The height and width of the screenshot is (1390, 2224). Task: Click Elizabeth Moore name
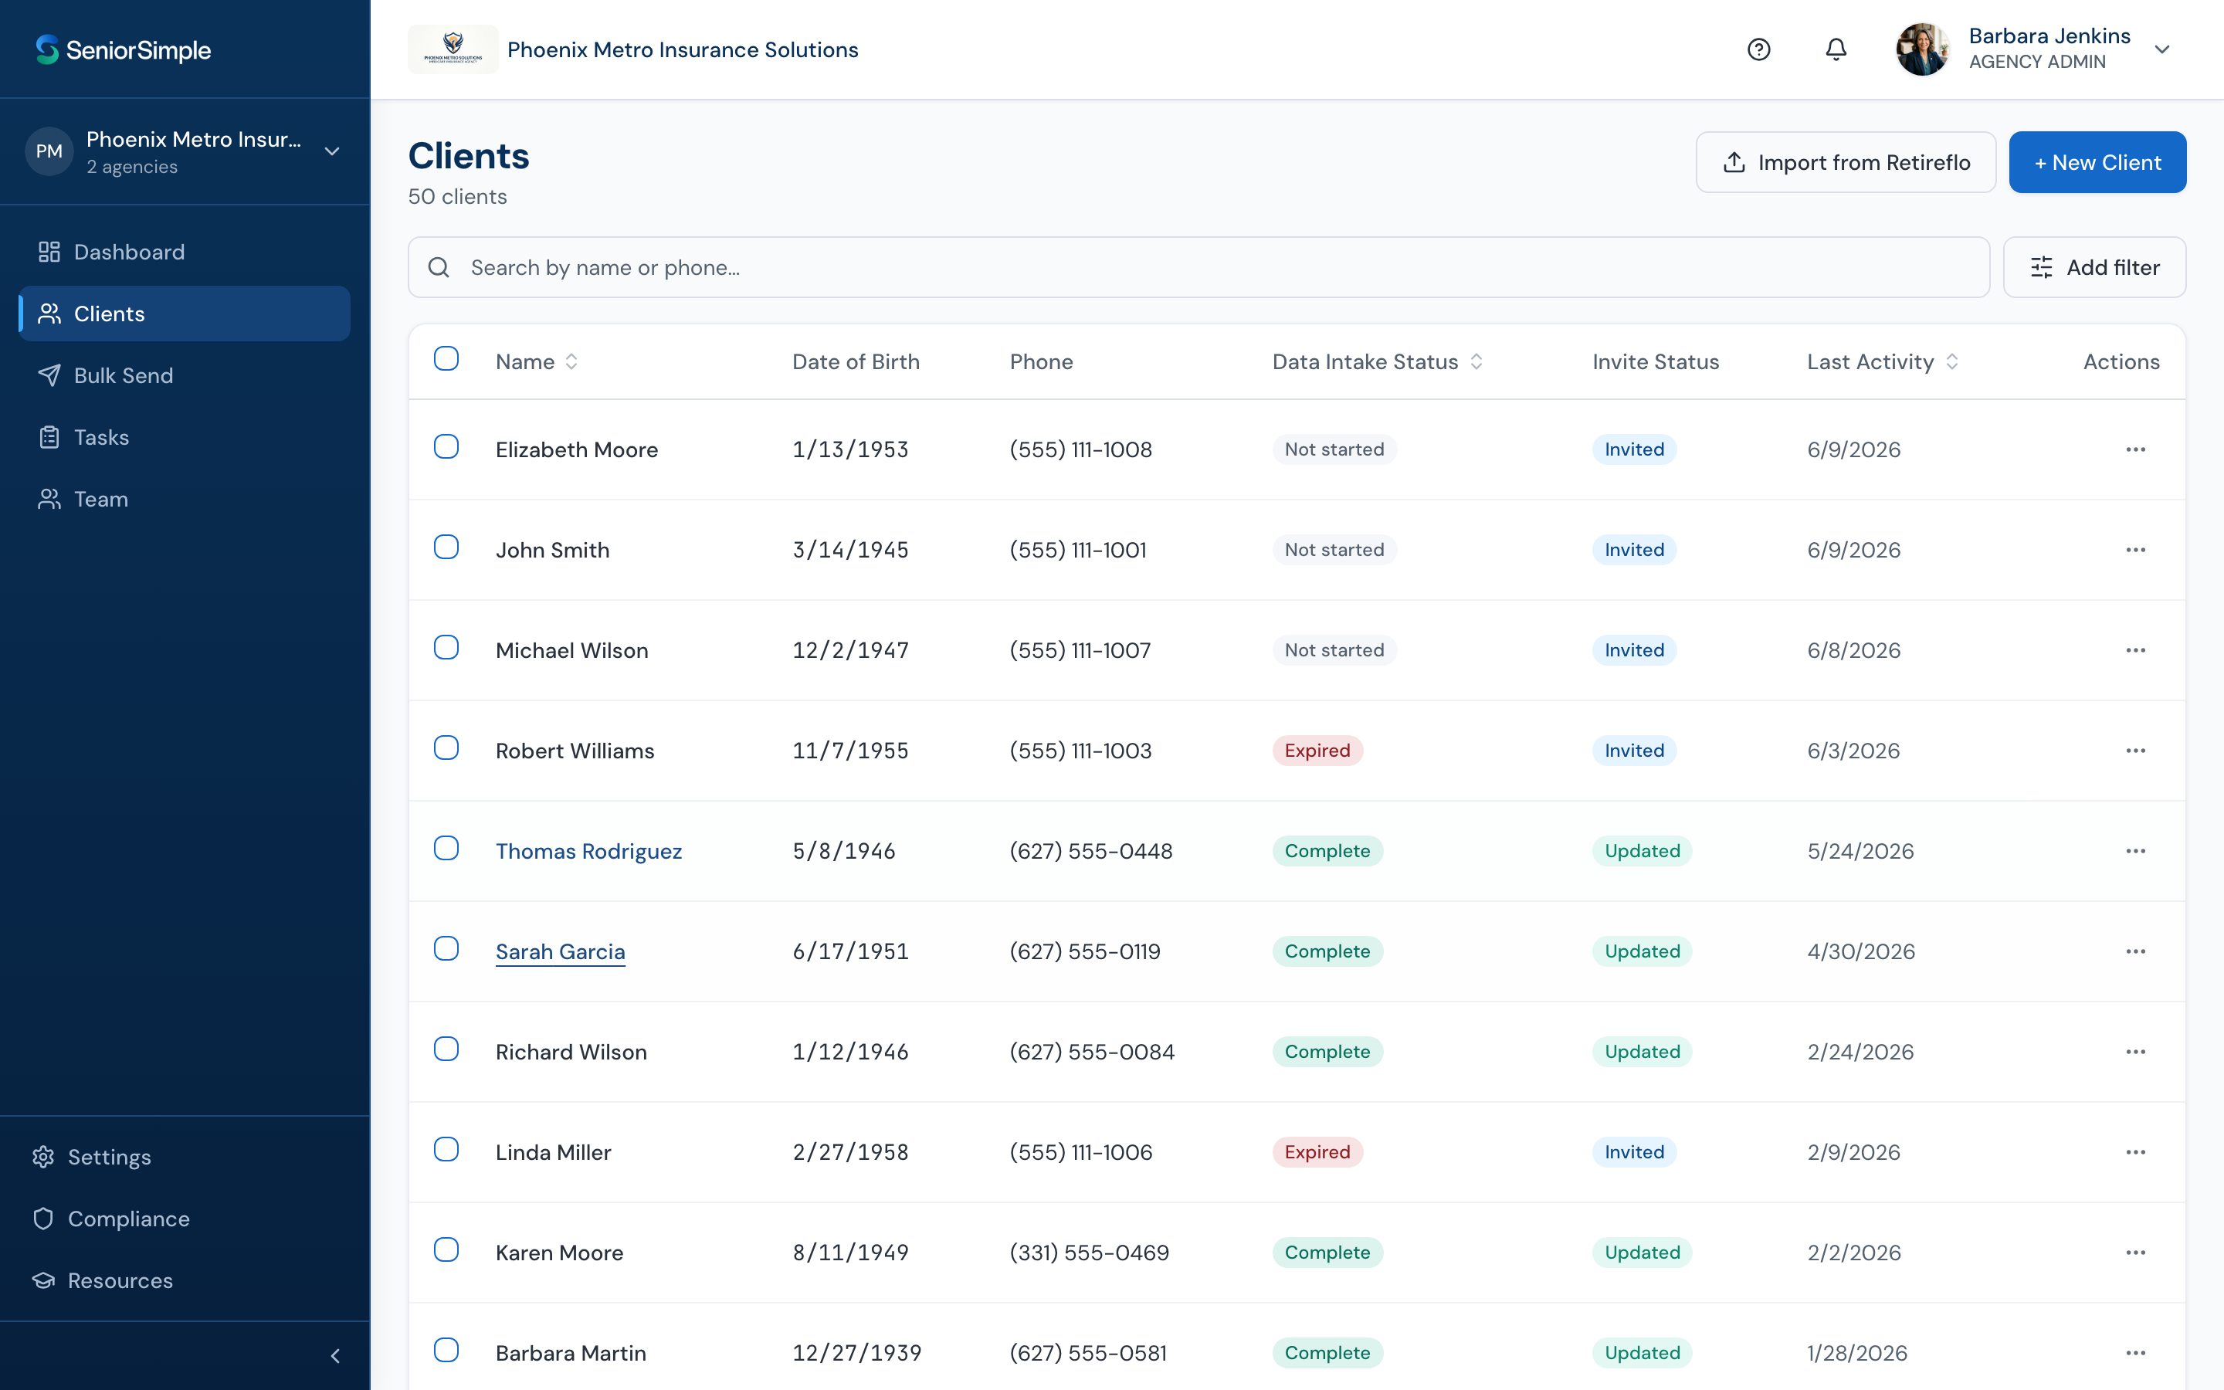click(x=576, y=449)
